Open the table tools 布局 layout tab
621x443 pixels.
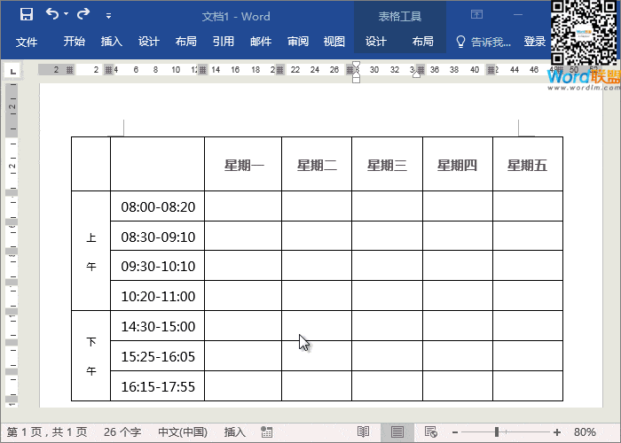[x=423, y=42]
